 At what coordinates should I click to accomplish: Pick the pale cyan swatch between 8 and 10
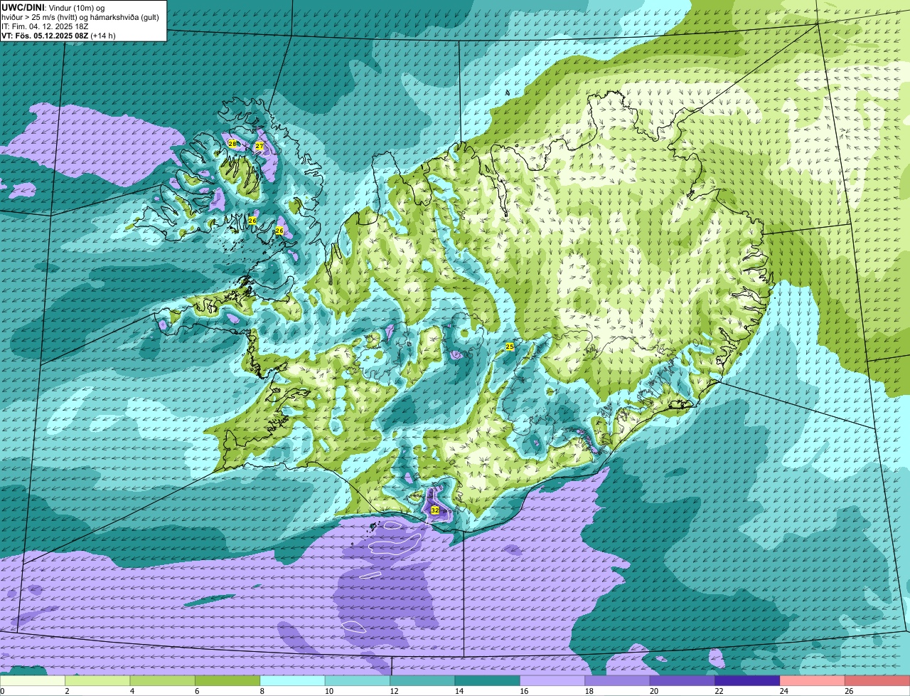(293, 680)
